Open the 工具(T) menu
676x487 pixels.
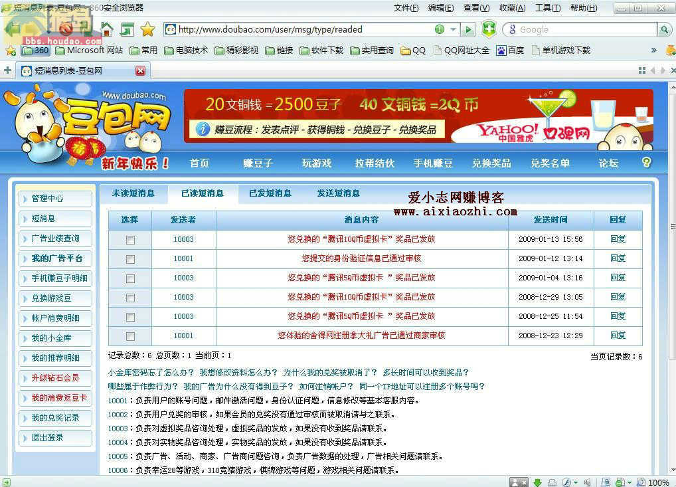(548, 8)
